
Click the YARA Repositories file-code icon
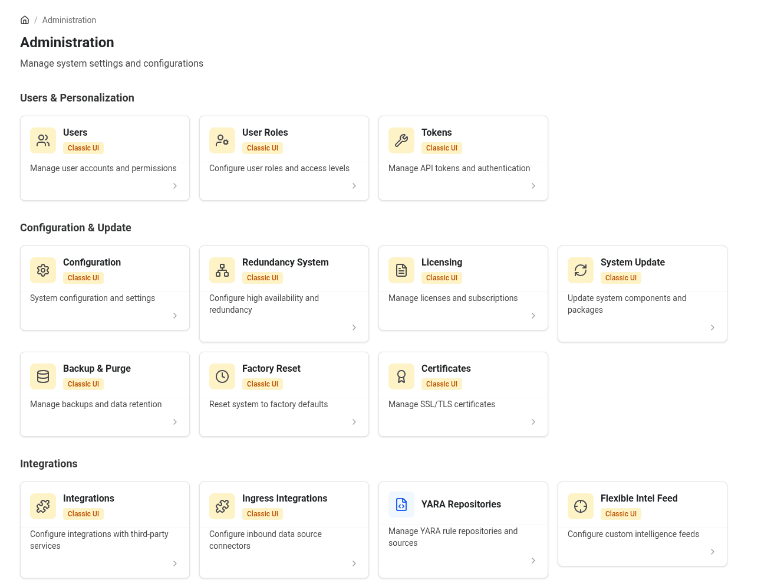(401, 505)
